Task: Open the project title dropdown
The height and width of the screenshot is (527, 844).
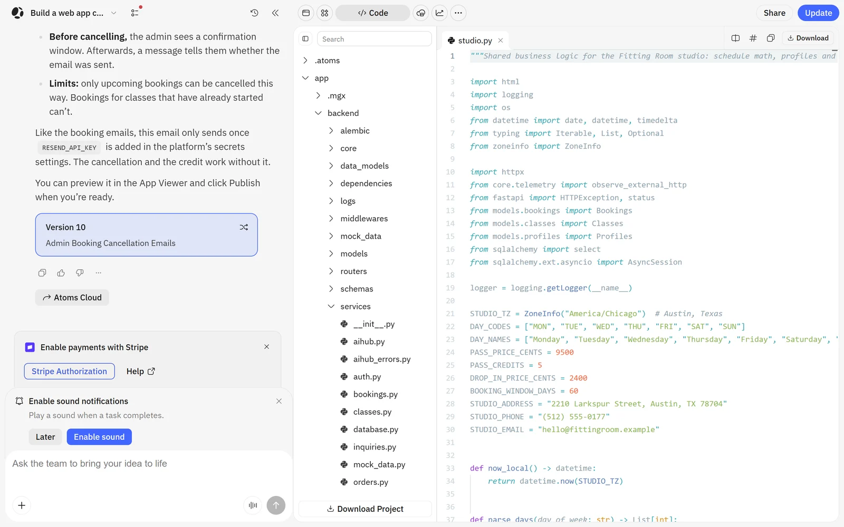Action: 114,13
